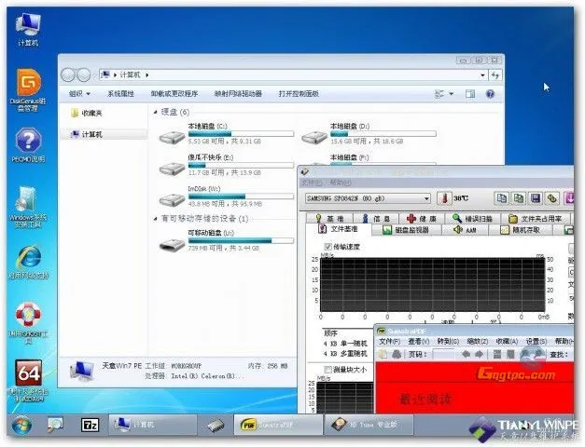This screenshot has width=585, height=447.
Task: Select 本地磁盘 (C:) drive
Action: [226, 133]
